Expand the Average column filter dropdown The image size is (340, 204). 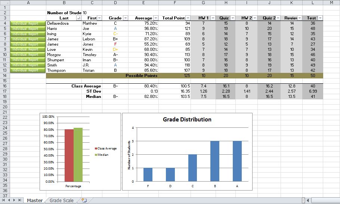(x=155, y=18)
